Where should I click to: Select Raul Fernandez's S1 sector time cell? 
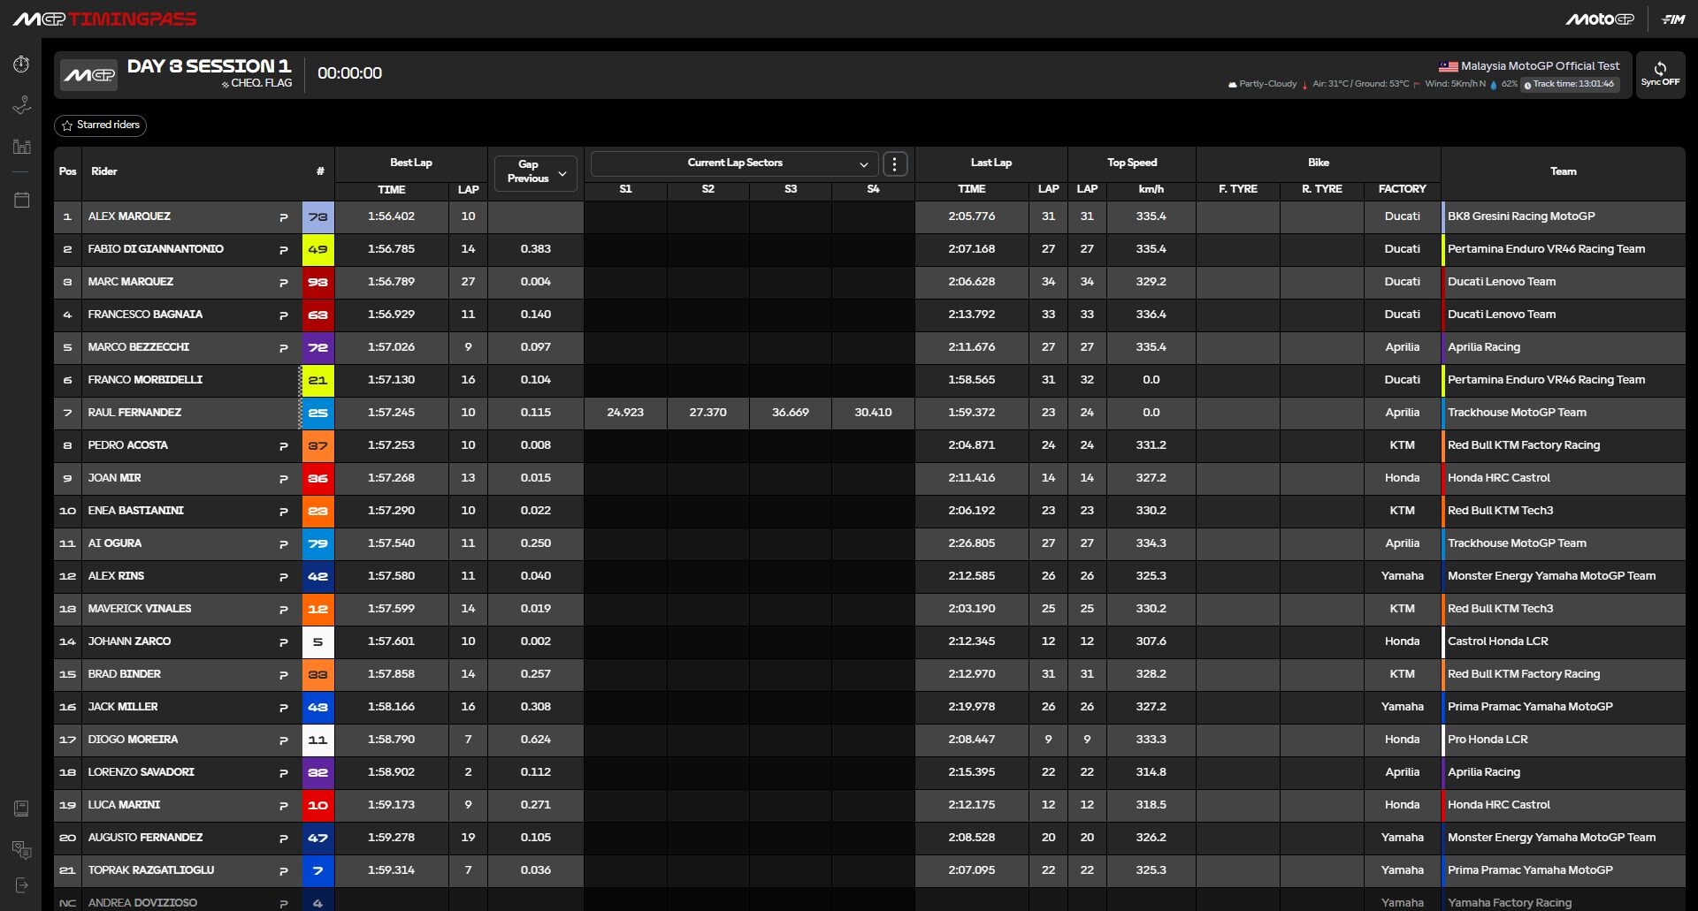pos(625,413)
